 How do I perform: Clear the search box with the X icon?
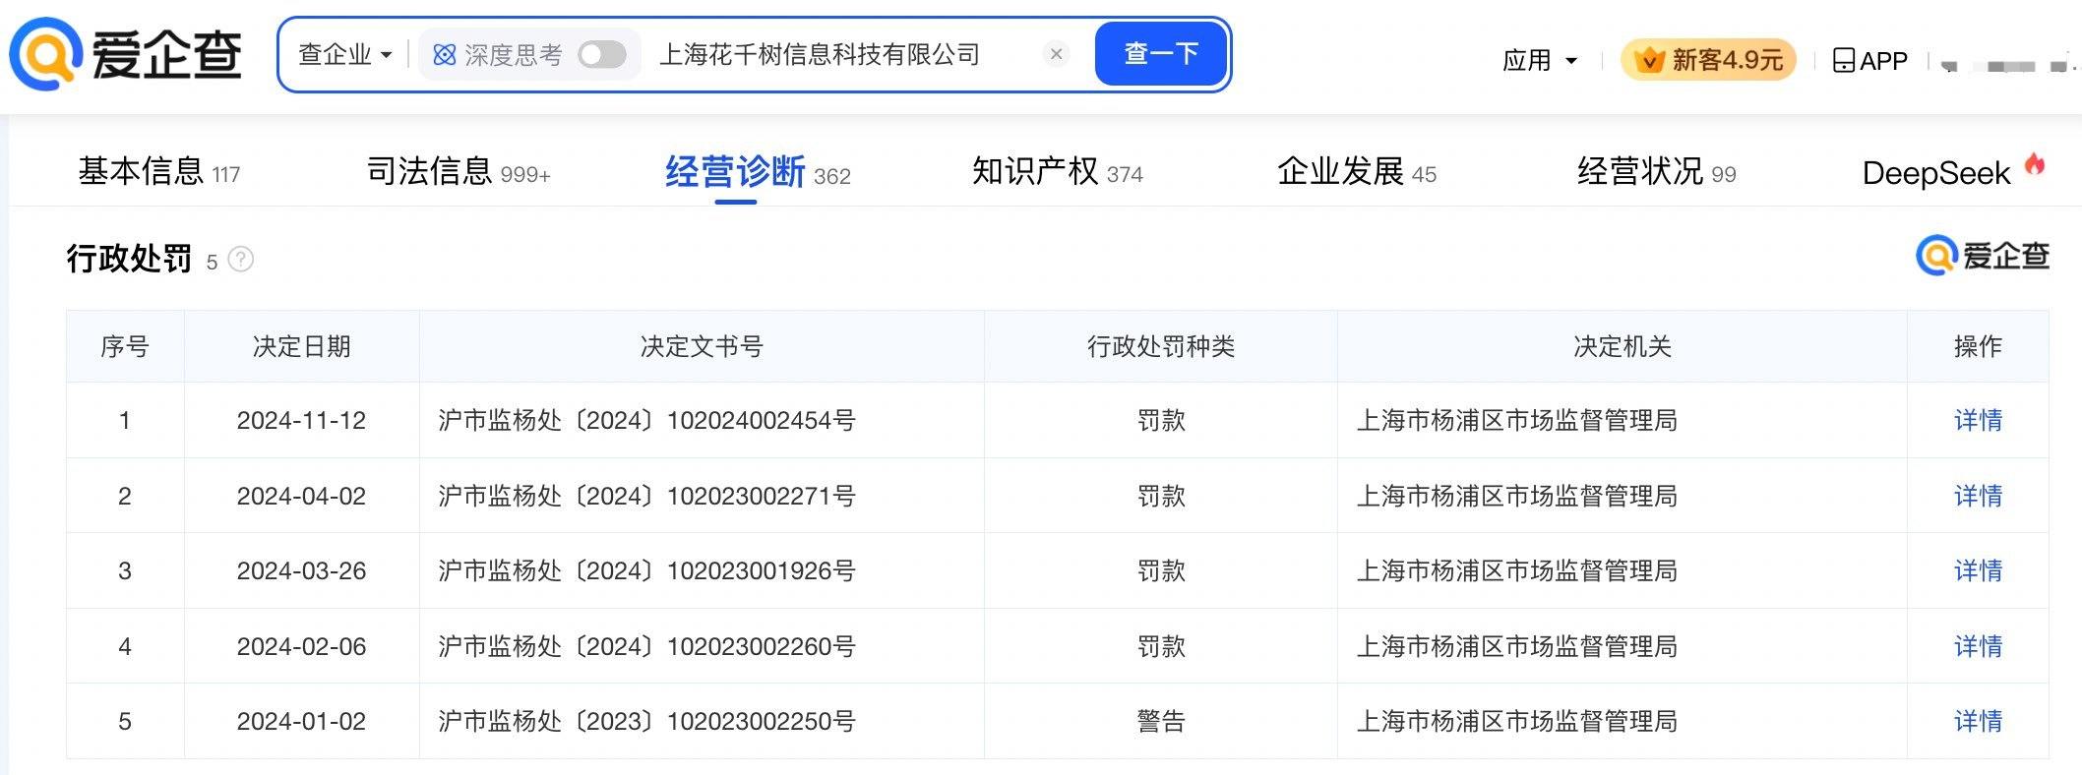pyautogui.click(x=1056, y=54)
